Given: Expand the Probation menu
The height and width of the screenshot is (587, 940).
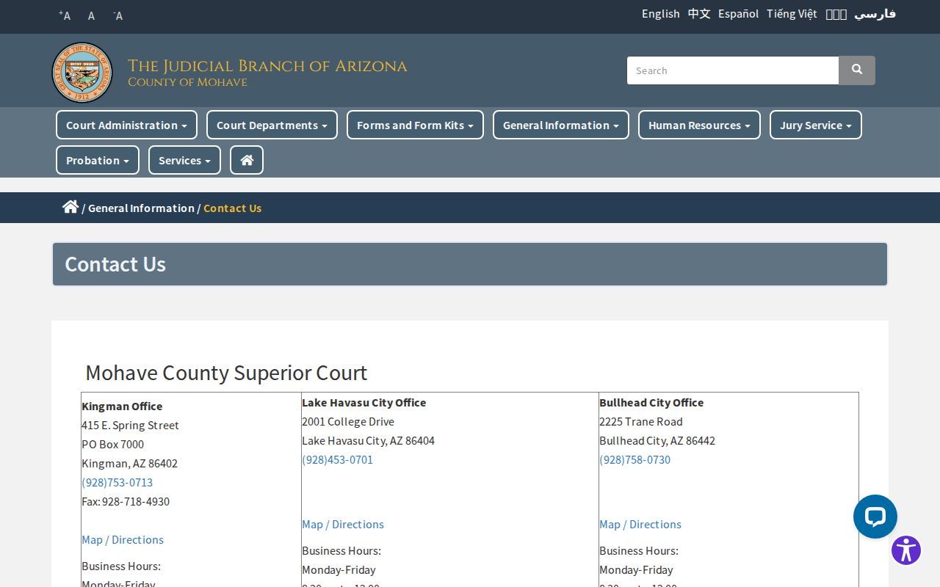Looking at the screenshot, I should tap(98, 160).
